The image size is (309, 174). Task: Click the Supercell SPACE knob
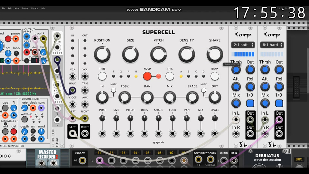(192, 97)
